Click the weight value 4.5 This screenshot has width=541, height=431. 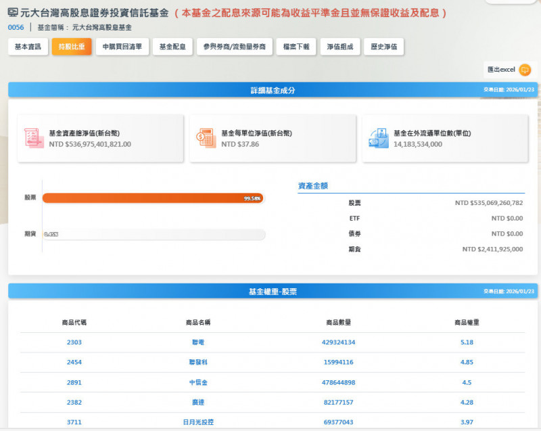pos(467,382)
